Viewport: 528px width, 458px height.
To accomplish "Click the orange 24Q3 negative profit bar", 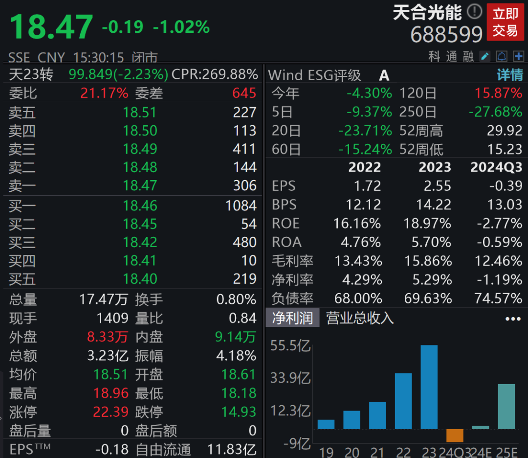I will [455, 436].
